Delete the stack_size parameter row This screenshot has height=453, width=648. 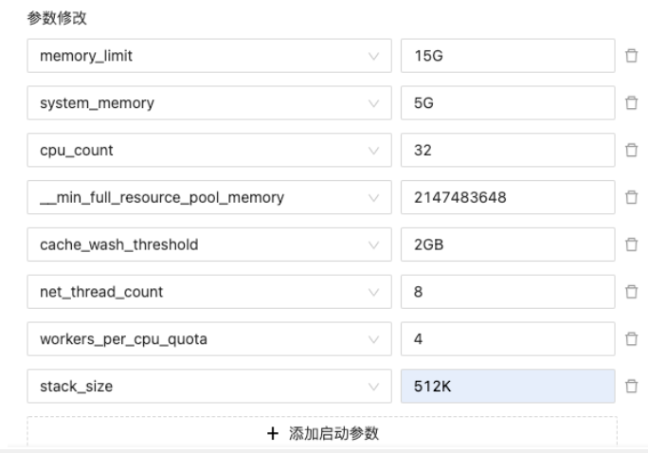coord(631,386)
